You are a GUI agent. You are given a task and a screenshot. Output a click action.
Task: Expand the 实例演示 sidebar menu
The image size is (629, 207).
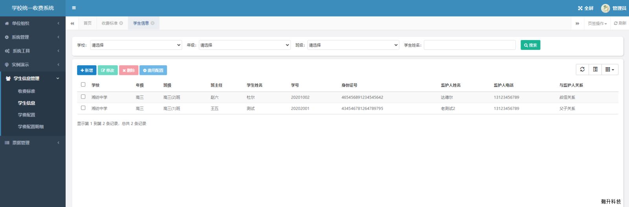pos(33,64)
